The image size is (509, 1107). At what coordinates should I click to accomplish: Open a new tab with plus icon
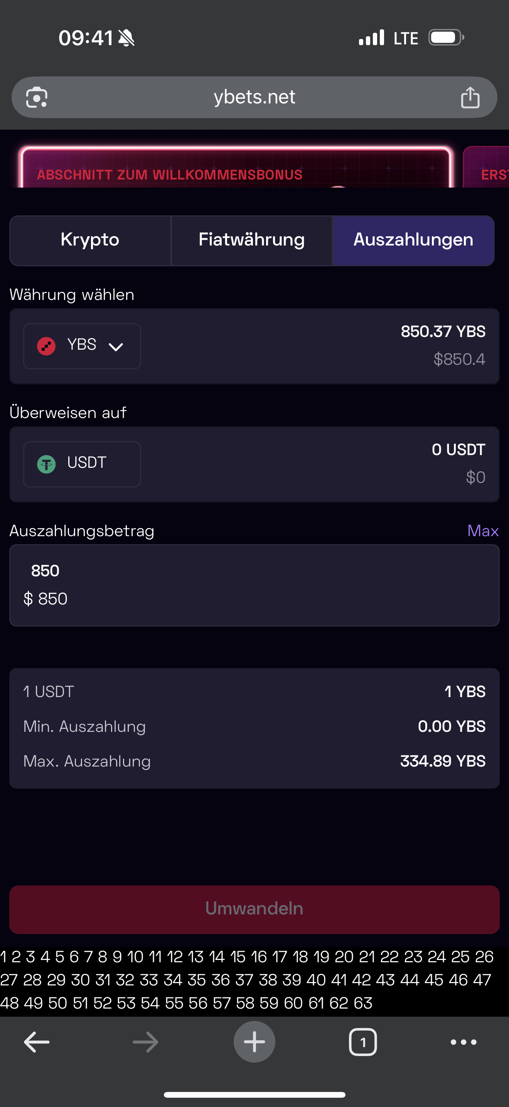[254, 1042]
